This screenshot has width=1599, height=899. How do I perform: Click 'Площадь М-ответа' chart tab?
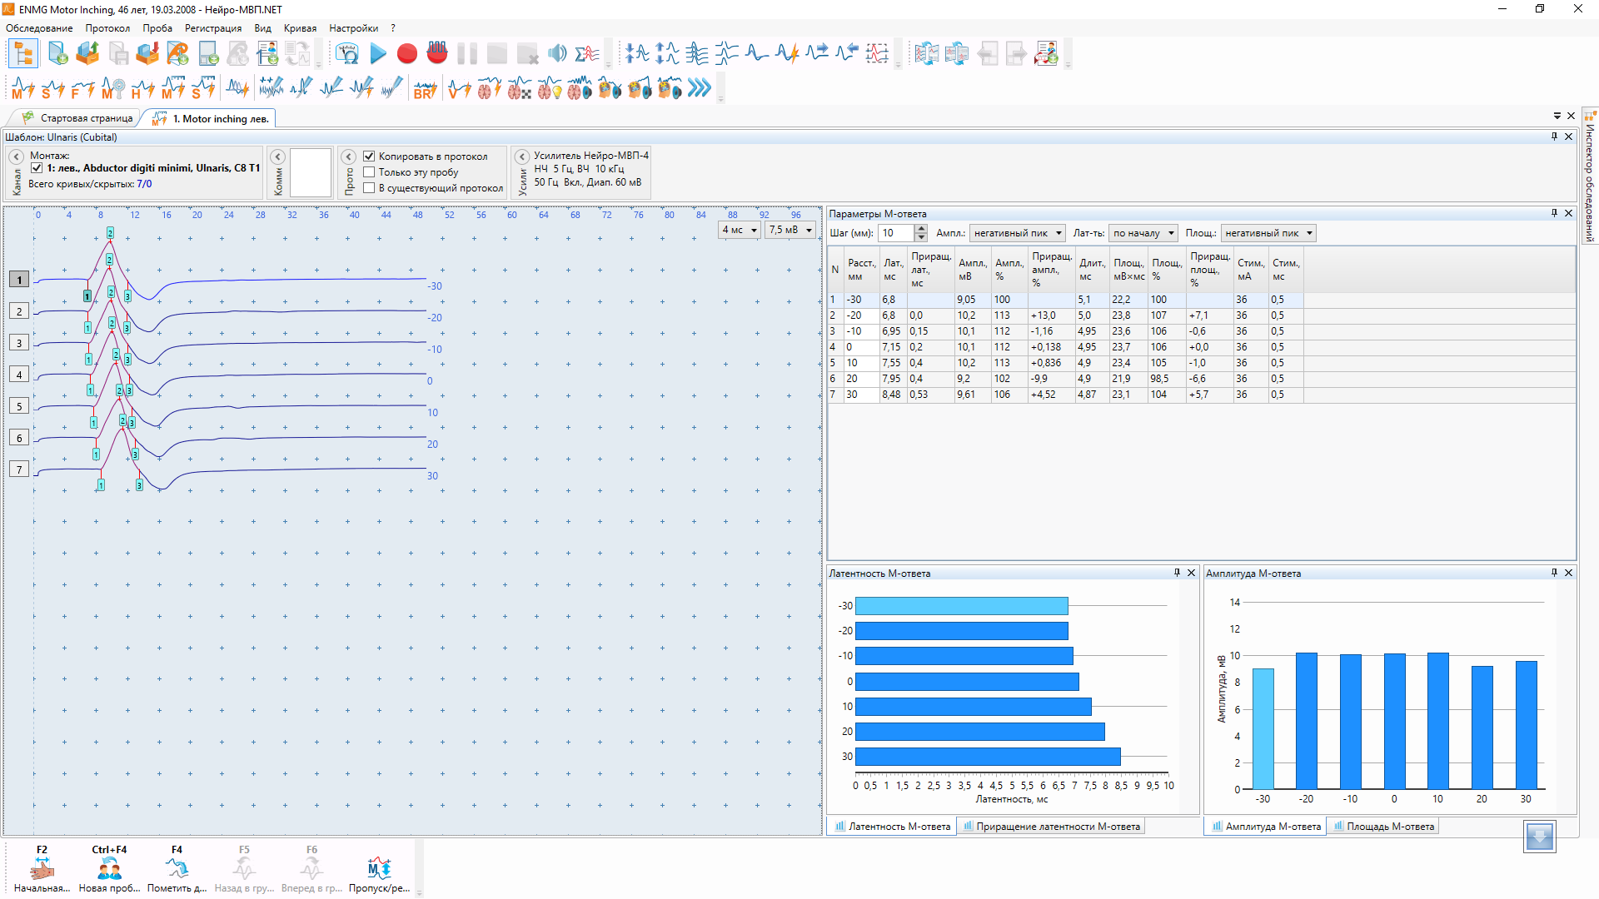coord(1383,827)
